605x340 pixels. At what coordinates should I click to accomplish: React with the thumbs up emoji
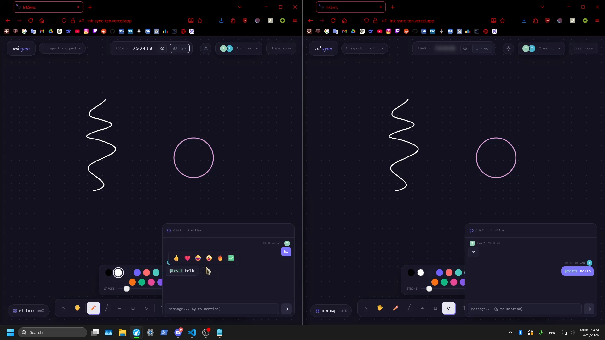coord(176,258)
